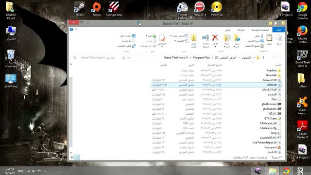Click the Rename (إعادة تسمية) icon
Viewport: 311px width, 175px height.
pyautogui.click(x=206, y=38)
